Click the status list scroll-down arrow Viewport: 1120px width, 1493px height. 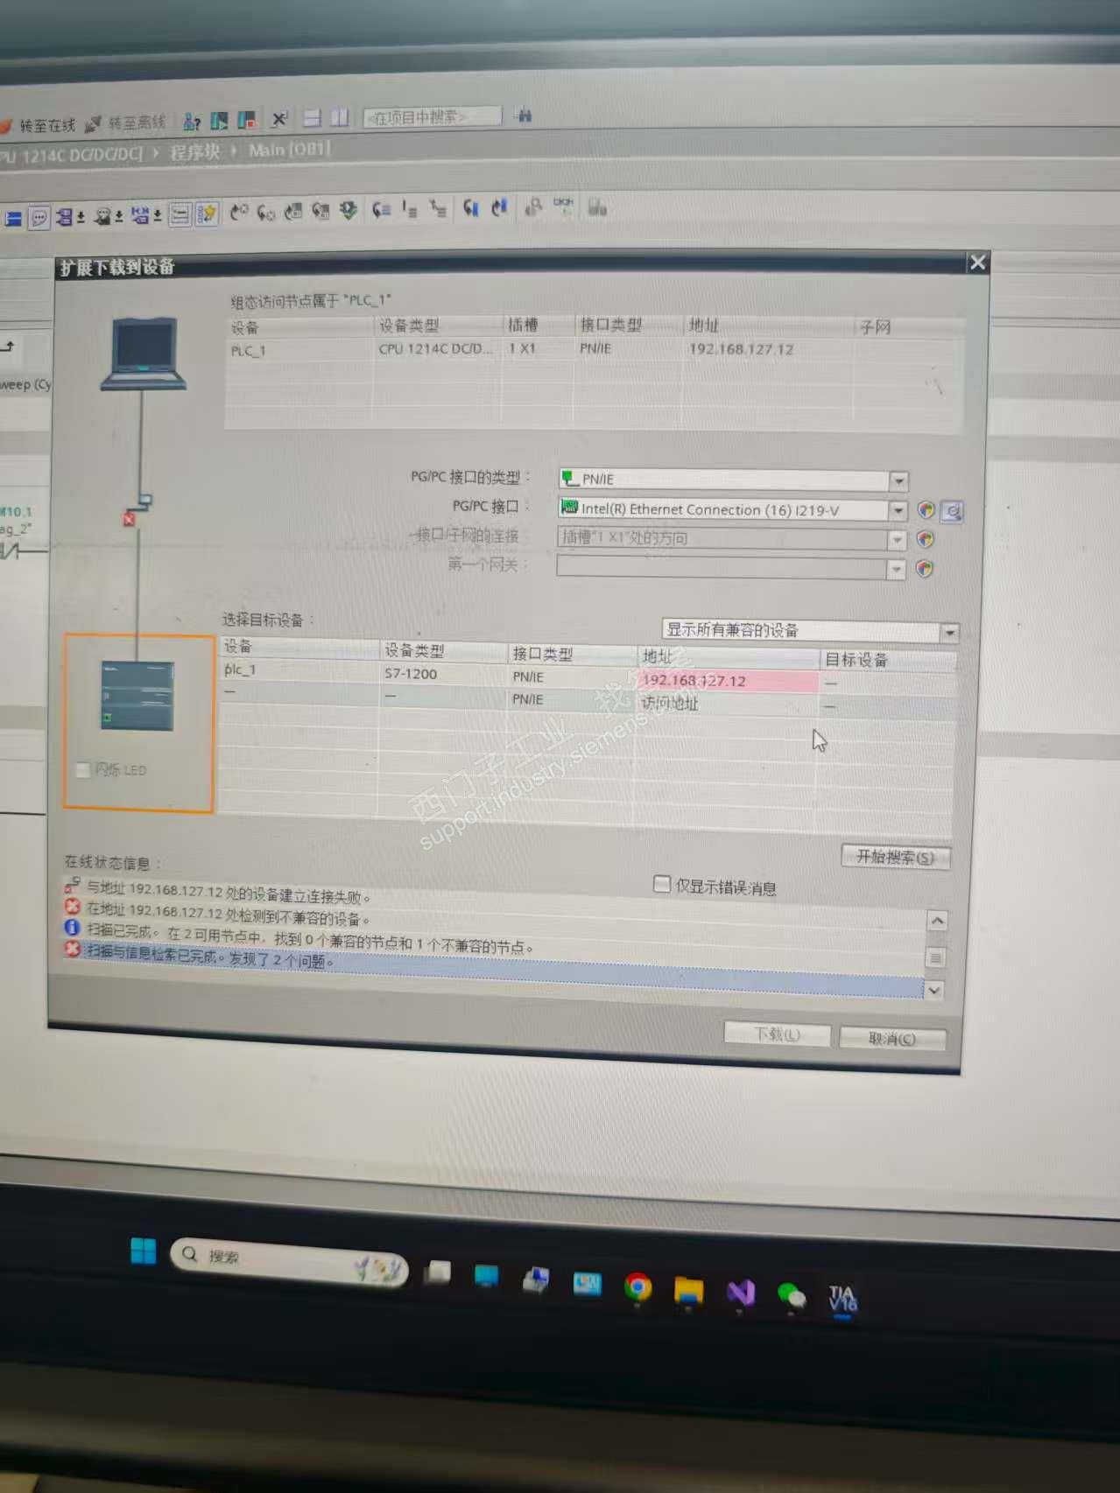pyautogui.click(x=934, y=990)
